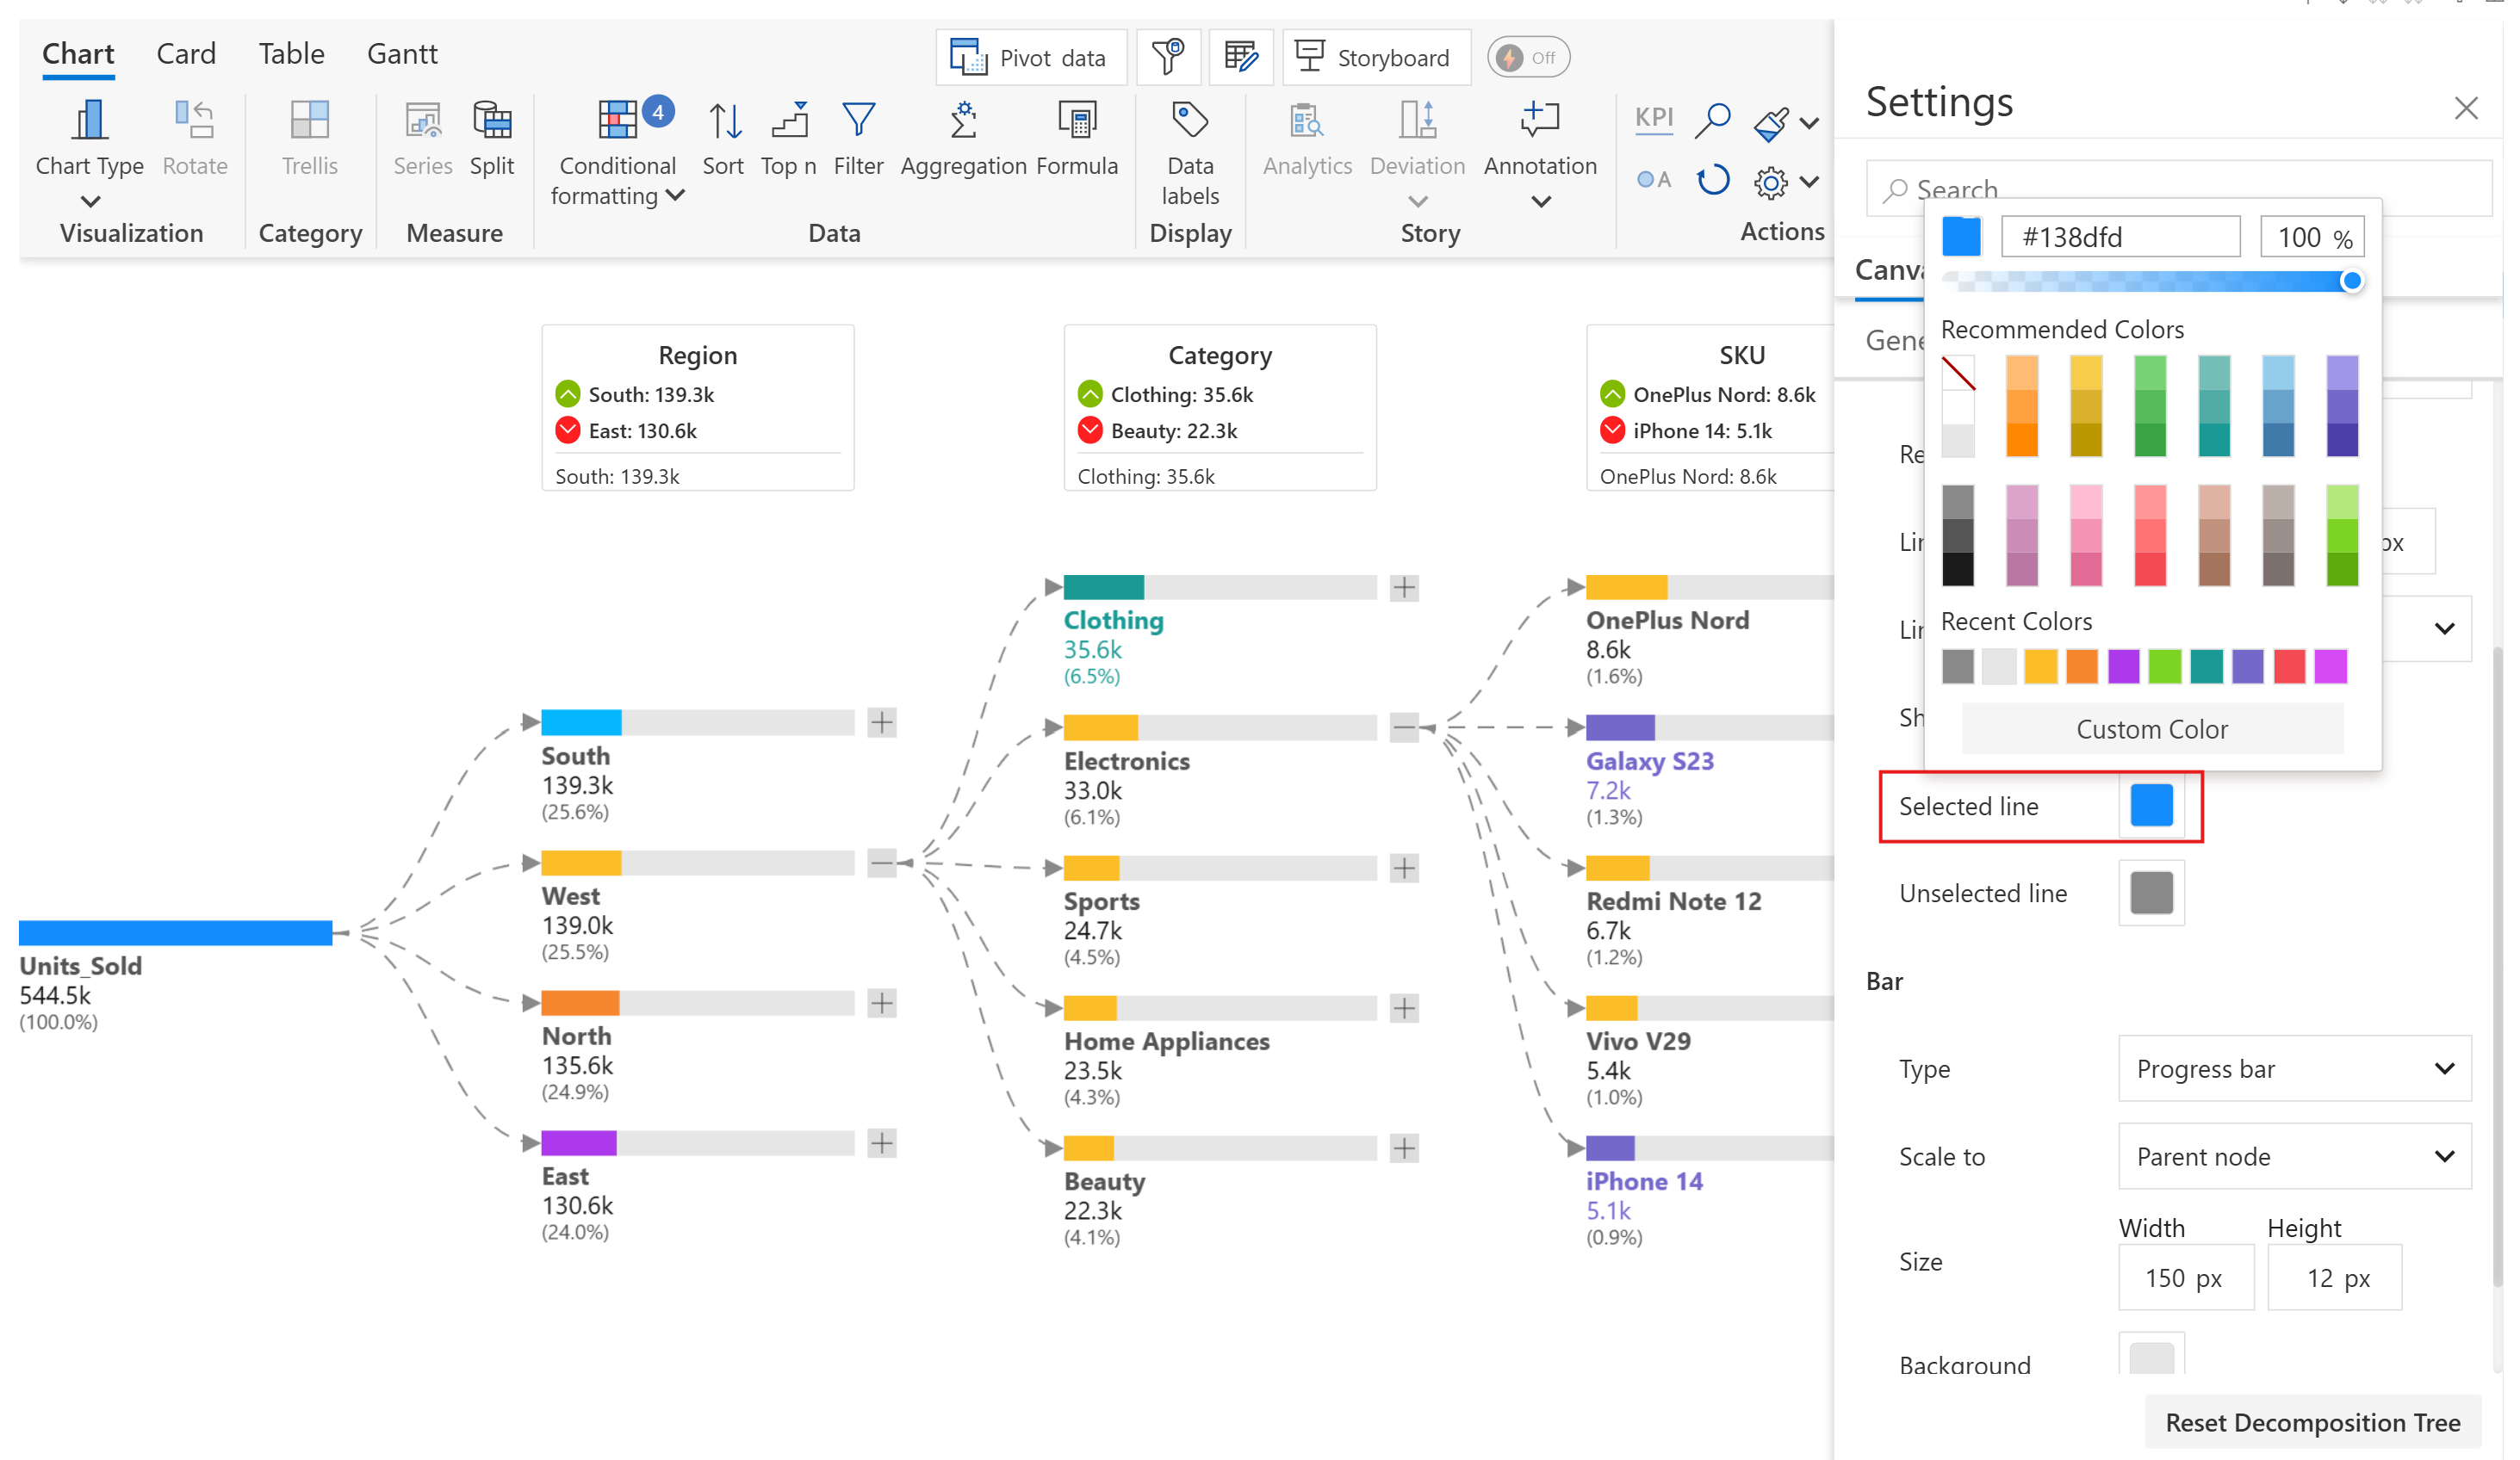The width and height of the screenshot is (2520, 1460).
Task: Click the Data labels tag icon
Action: [x=1189, y=121]
